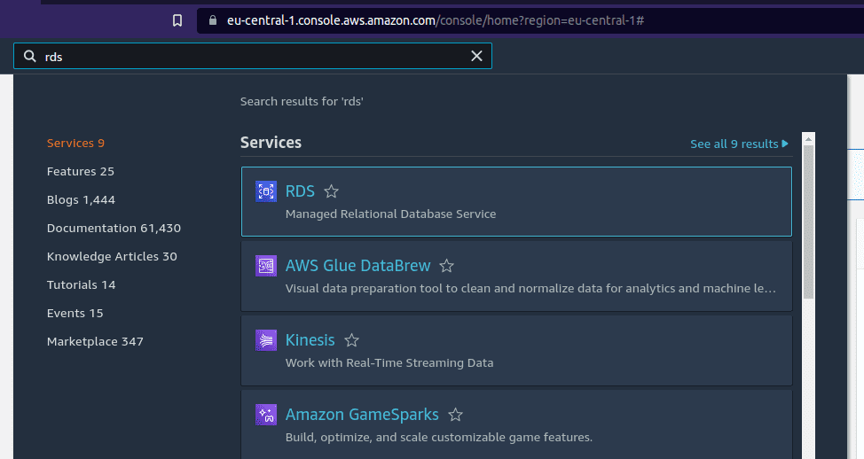864x459 pixels.
Task: Clear search with the X icon
Action: [476, 56]
